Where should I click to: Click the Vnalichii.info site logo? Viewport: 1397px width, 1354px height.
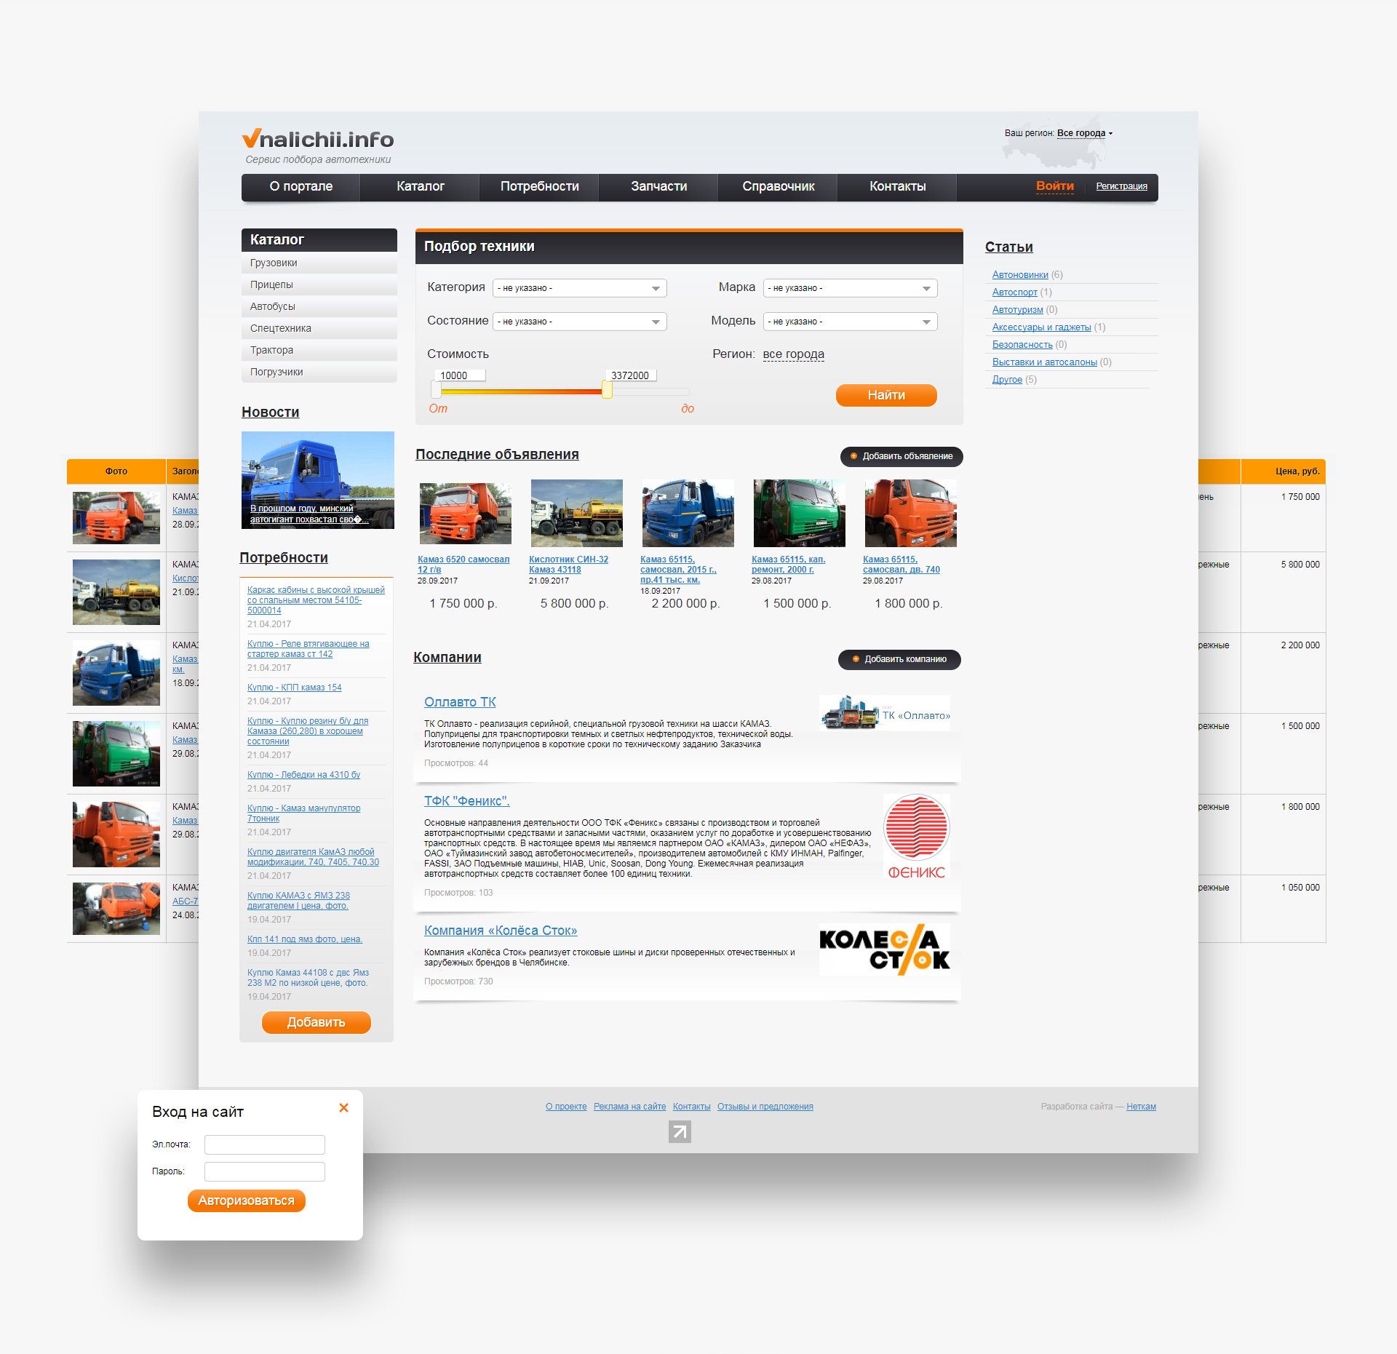[x=318, y=139]
